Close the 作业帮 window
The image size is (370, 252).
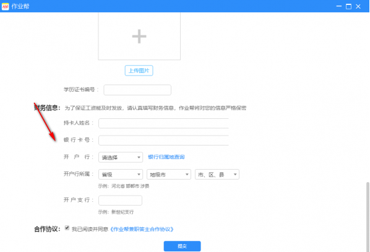point(358,6)
